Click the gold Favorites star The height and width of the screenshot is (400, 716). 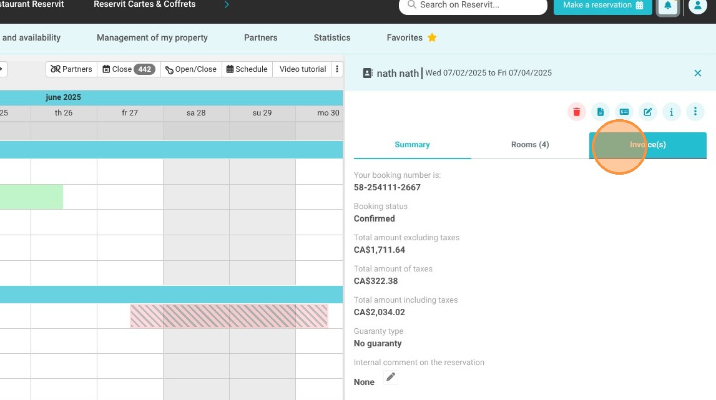pos(432,38)
